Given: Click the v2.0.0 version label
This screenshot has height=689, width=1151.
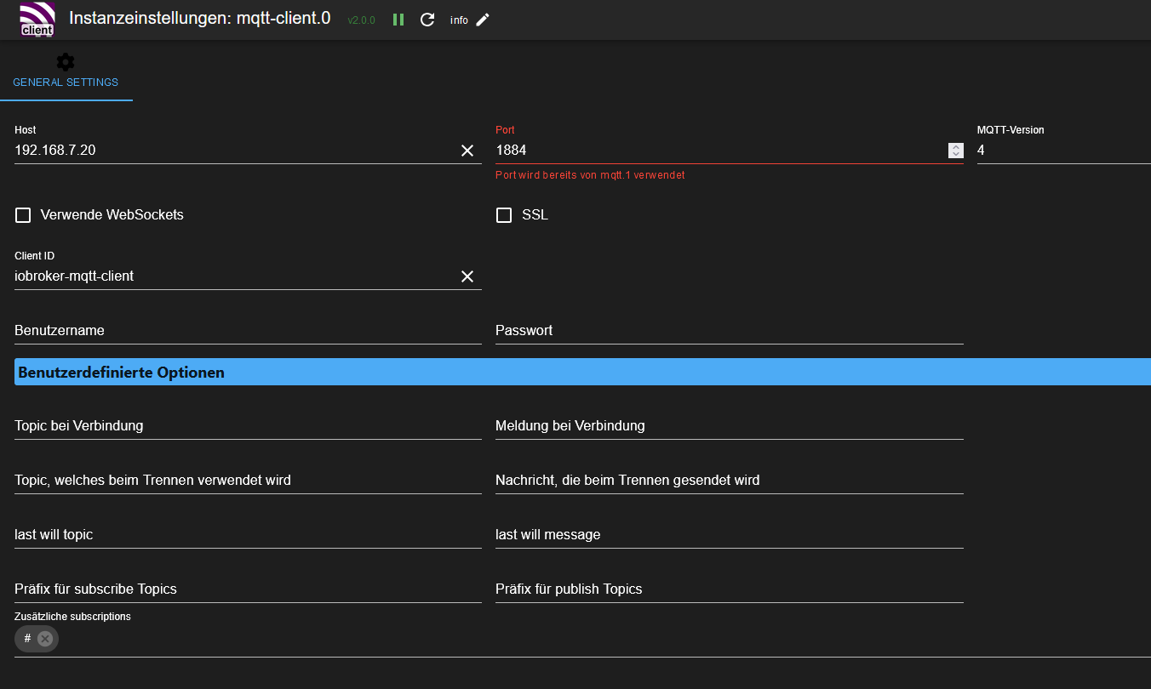Looking at the screenshot, I should tap(361, 20).
